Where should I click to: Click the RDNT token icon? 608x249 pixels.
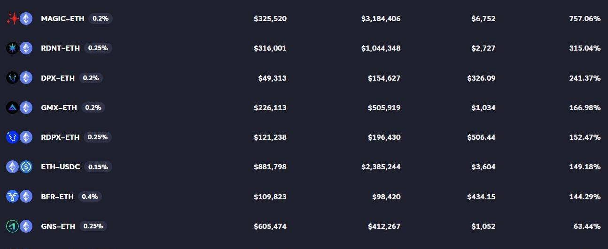(12, 48)
